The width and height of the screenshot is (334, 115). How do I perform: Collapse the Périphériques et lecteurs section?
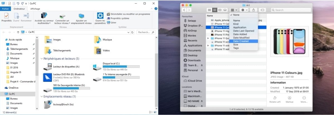click(42, 59)
